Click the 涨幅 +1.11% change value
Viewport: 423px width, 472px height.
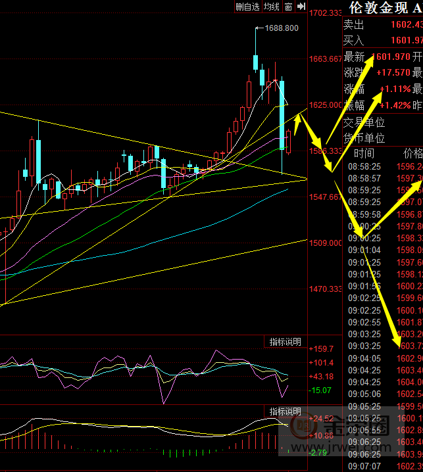pyautogui.click(x=395, y=89)
